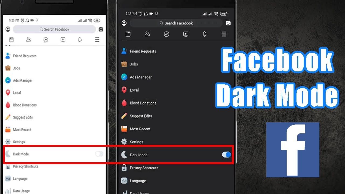
Task: Turn off Dark Mode toggle on dark phone
Action: [226, 155]
